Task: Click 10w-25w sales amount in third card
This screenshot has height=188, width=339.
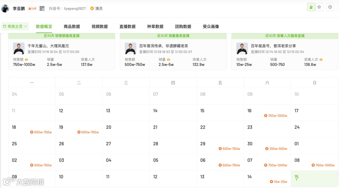Action: click(244, 65)
